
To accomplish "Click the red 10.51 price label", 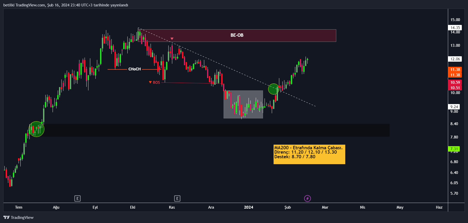I will coord(455,88).
